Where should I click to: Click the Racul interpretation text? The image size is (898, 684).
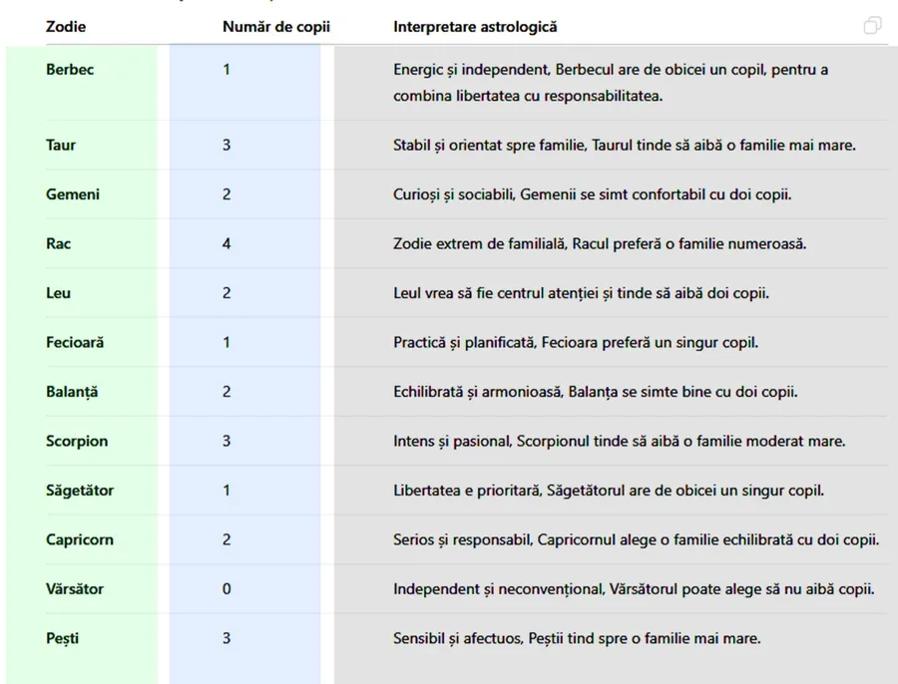[x=599, y=243]
